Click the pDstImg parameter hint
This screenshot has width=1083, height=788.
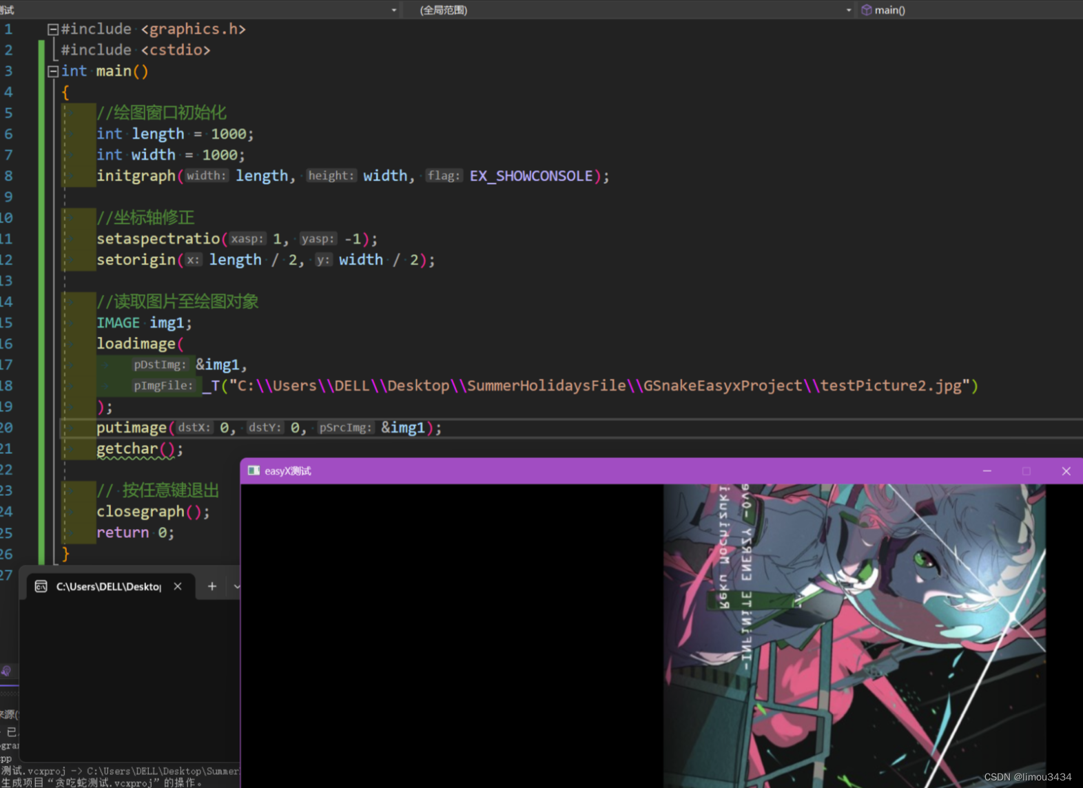[160, 365]
